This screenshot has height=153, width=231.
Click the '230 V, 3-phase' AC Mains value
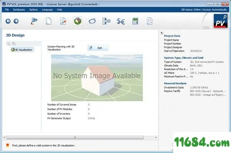pyautogui.click(x=204, y=73)
